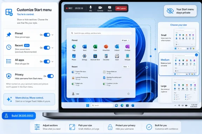
Task: Open OneNote pinned app
Action: click(127, 48)
